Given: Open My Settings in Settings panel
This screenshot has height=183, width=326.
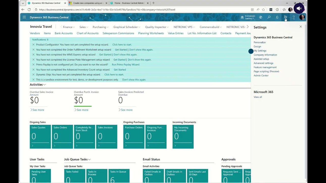Looking at the screenshot, I should click(x=260, y=51).
